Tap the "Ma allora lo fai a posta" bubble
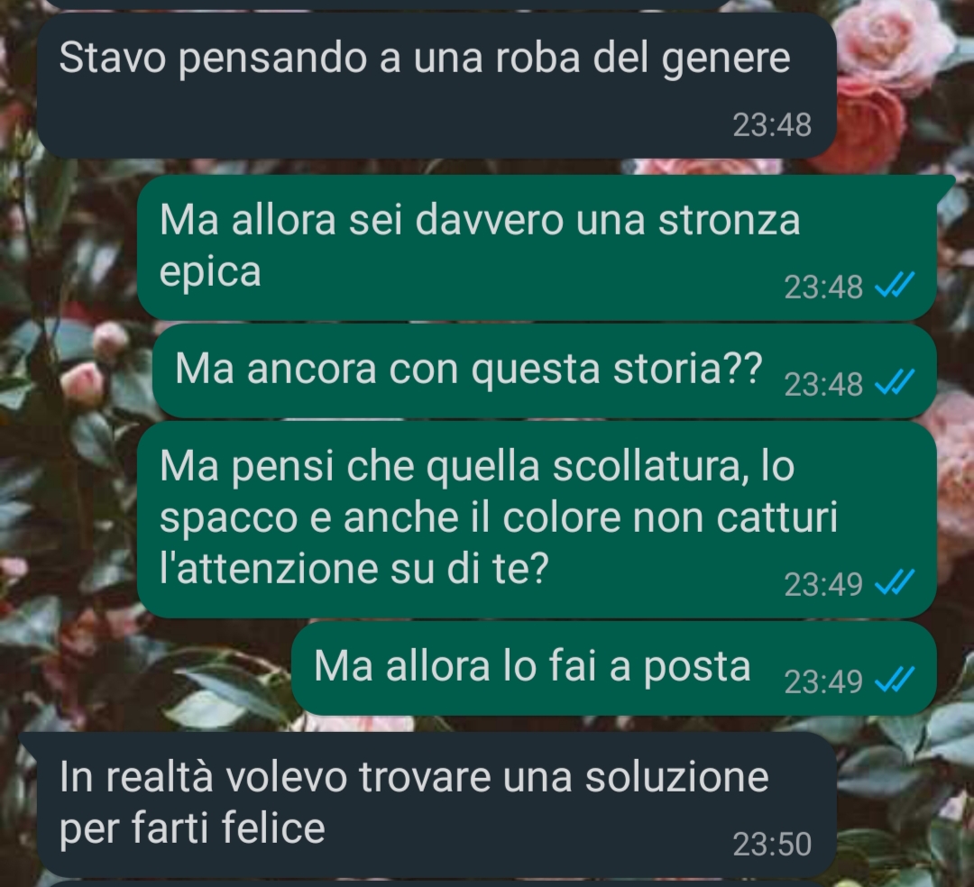The image size is (974, 887). coord(614,669)
